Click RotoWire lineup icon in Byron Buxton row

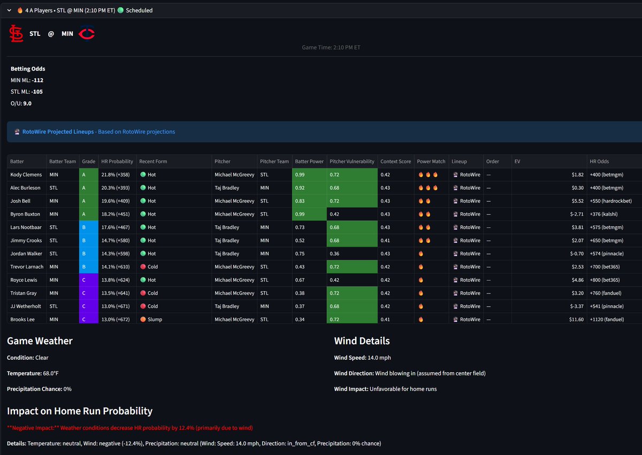pyautogui.click(x=456, y=214)
